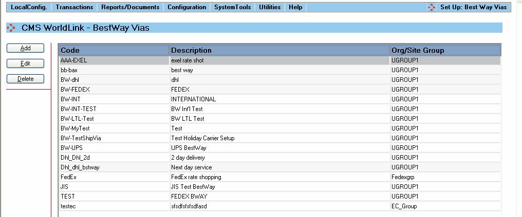Open the Reports/Documents menu

pos(130,7)
